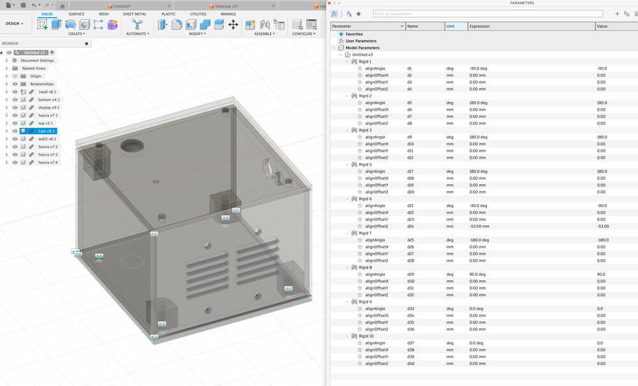The image size is (638, 386).
Task: Click the Favorites star filter icon
Action: (x=359, y=14)
